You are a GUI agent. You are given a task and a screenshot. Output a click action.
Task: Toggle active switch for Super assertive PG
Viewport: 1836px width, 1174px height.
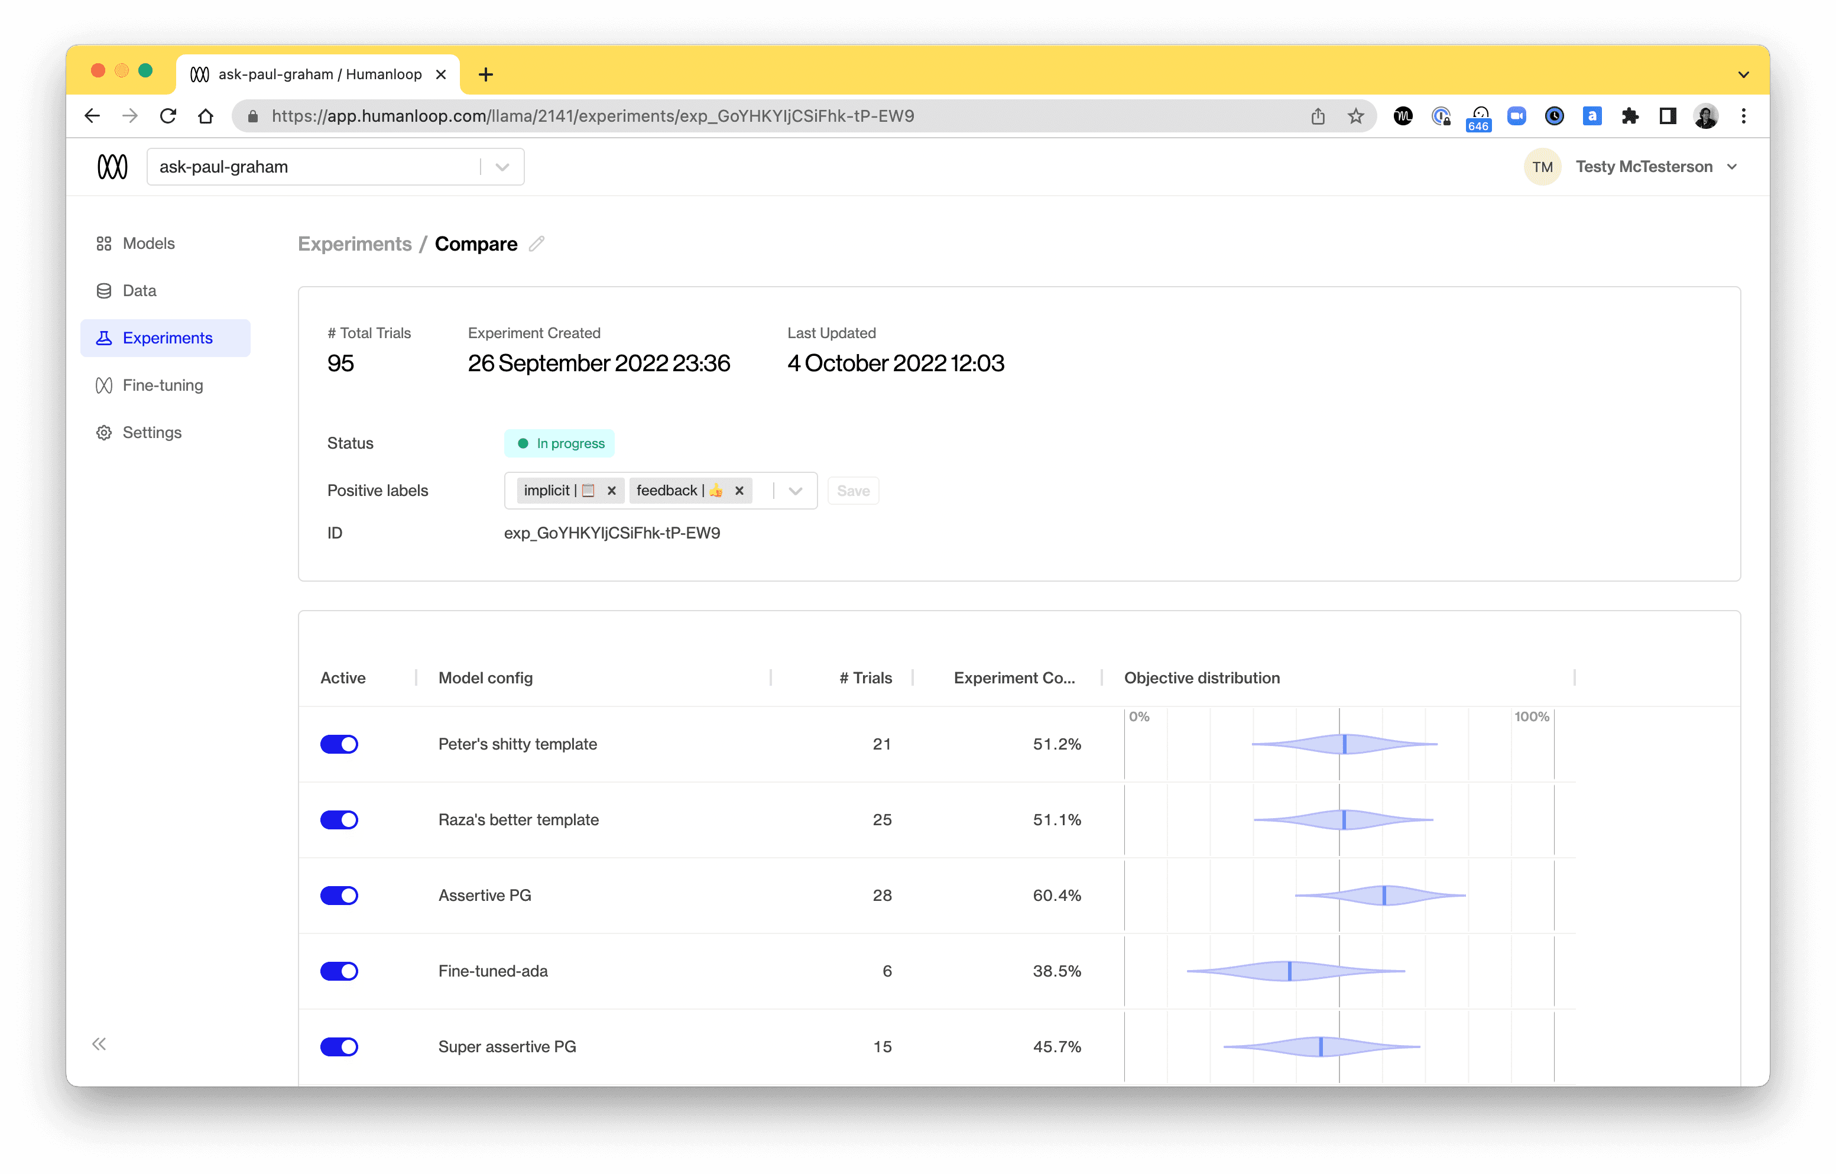click(340, 1047)
